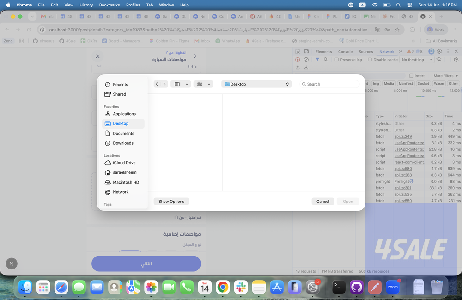Switch to column view icon
The height and width of the screenshot is (300, 462).
[177, 84]
